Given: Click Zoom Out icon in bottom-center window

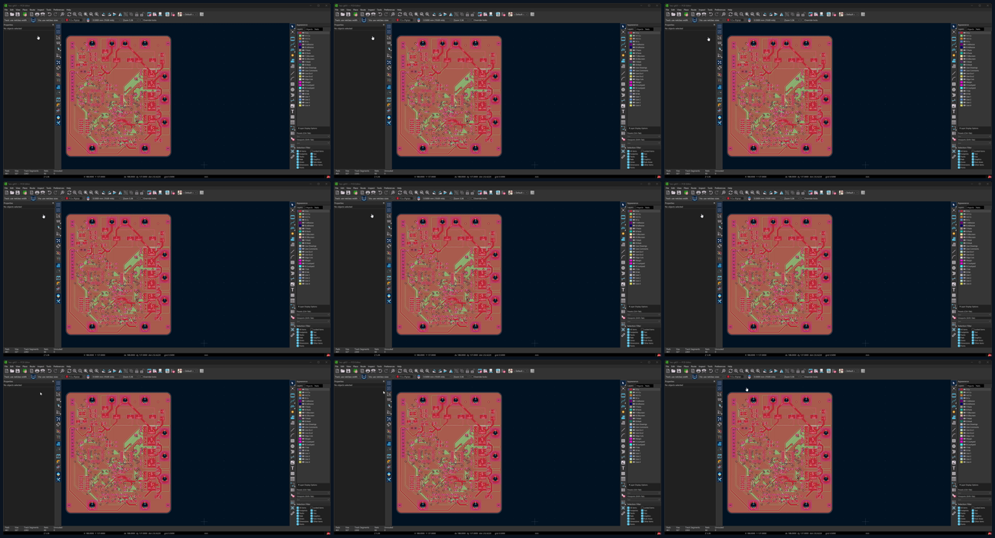Looking at the screenshot, I should pyautogui.click(x=411, y=371).
